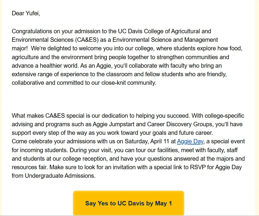This screenshot has width=259, height=216.
Task: Click the healthier world phrase
Action: (68, 66)
